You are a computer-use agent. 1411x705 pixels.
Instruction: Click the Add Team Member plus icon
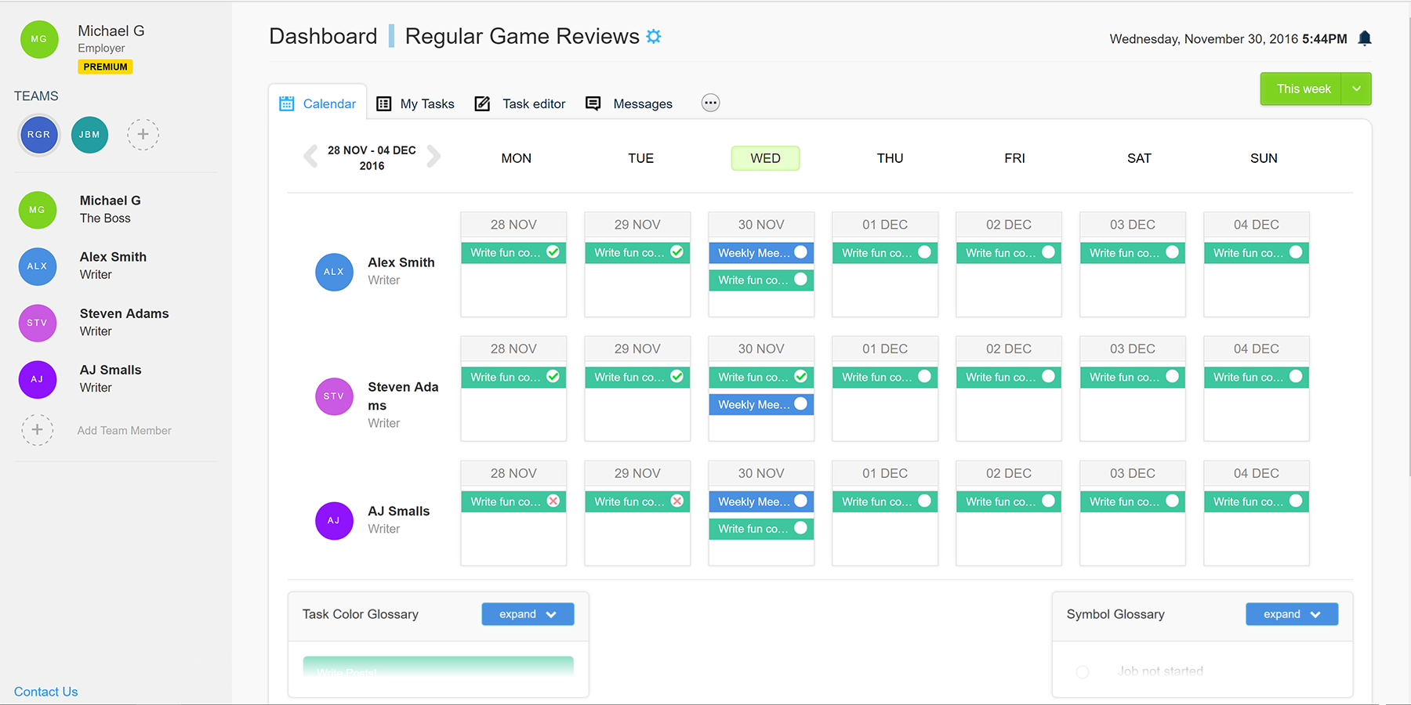[38, 430]
